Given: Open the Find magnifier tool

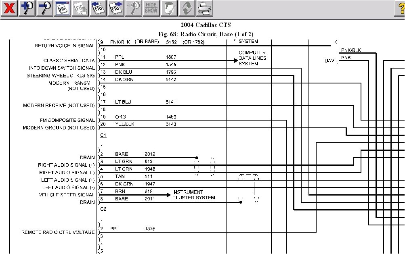Looking at the screenshot, I should [x=133, y=8].
